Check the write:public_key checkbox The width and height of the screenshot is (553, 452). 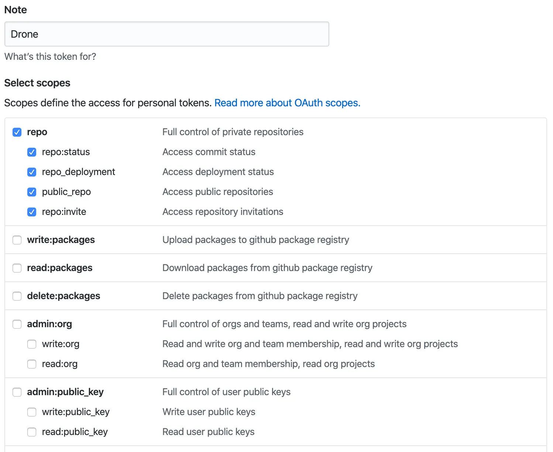click(32, 412)
